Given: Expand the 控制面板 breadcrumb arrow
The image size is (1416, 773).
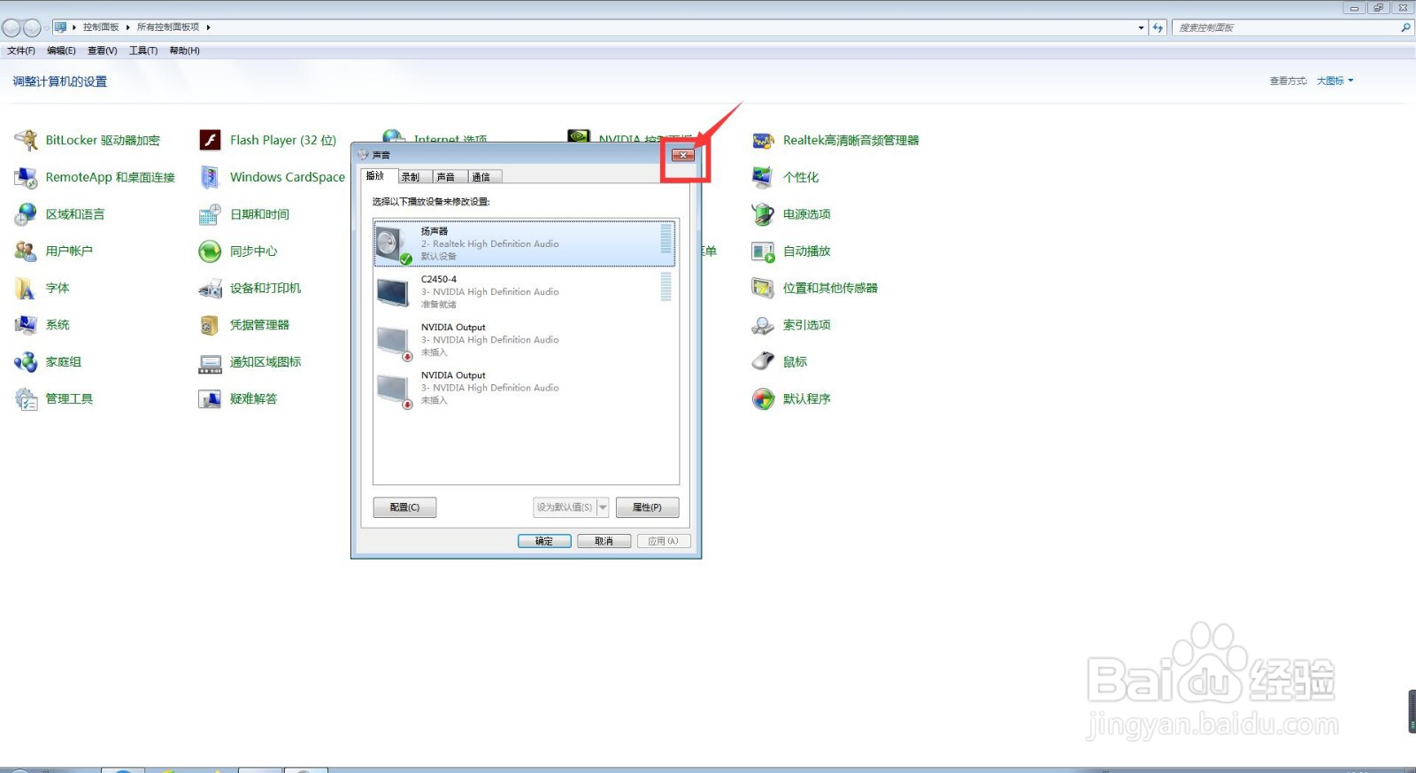Looking at the screenshot, I should [x=127, y=27].
